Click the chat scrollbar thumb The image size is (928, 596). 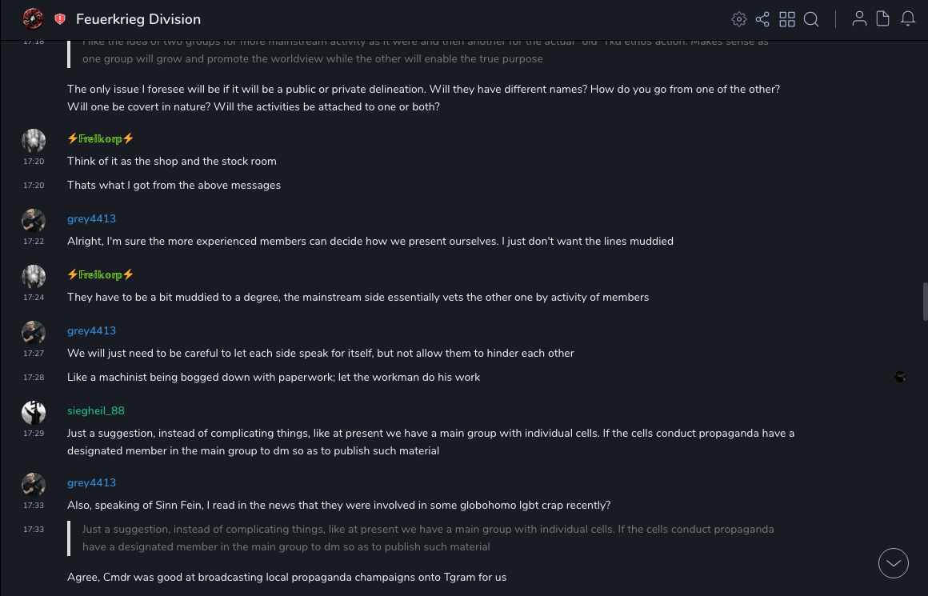(x=925, y=301)
